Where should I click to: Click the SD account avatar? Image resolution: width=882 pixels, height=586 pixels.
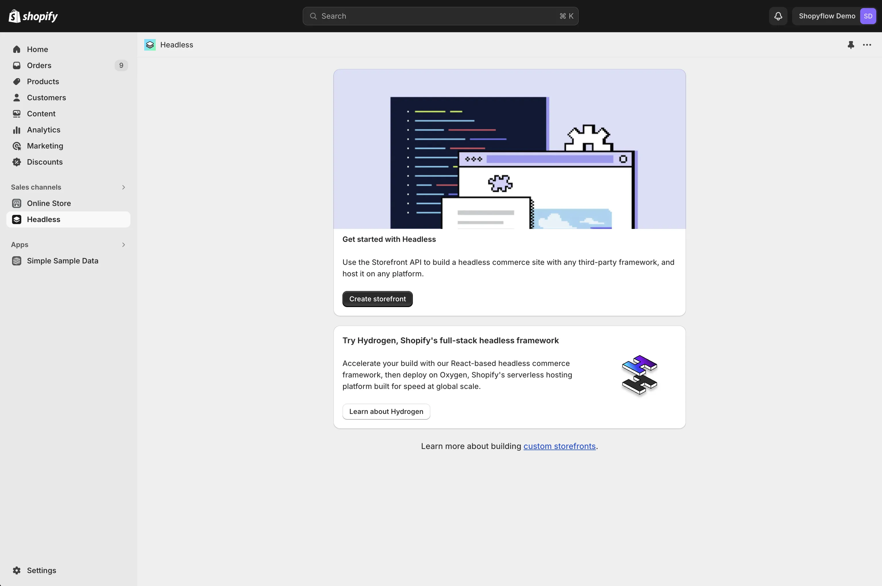pos(868,16)
